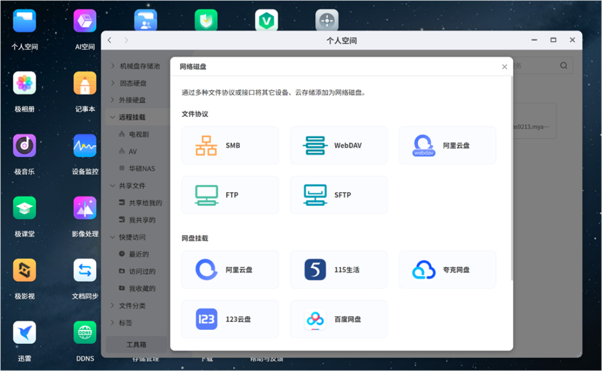602x371 pixels.
Task: Choose the SMB file protocol
Action: [x=230, y=145]
